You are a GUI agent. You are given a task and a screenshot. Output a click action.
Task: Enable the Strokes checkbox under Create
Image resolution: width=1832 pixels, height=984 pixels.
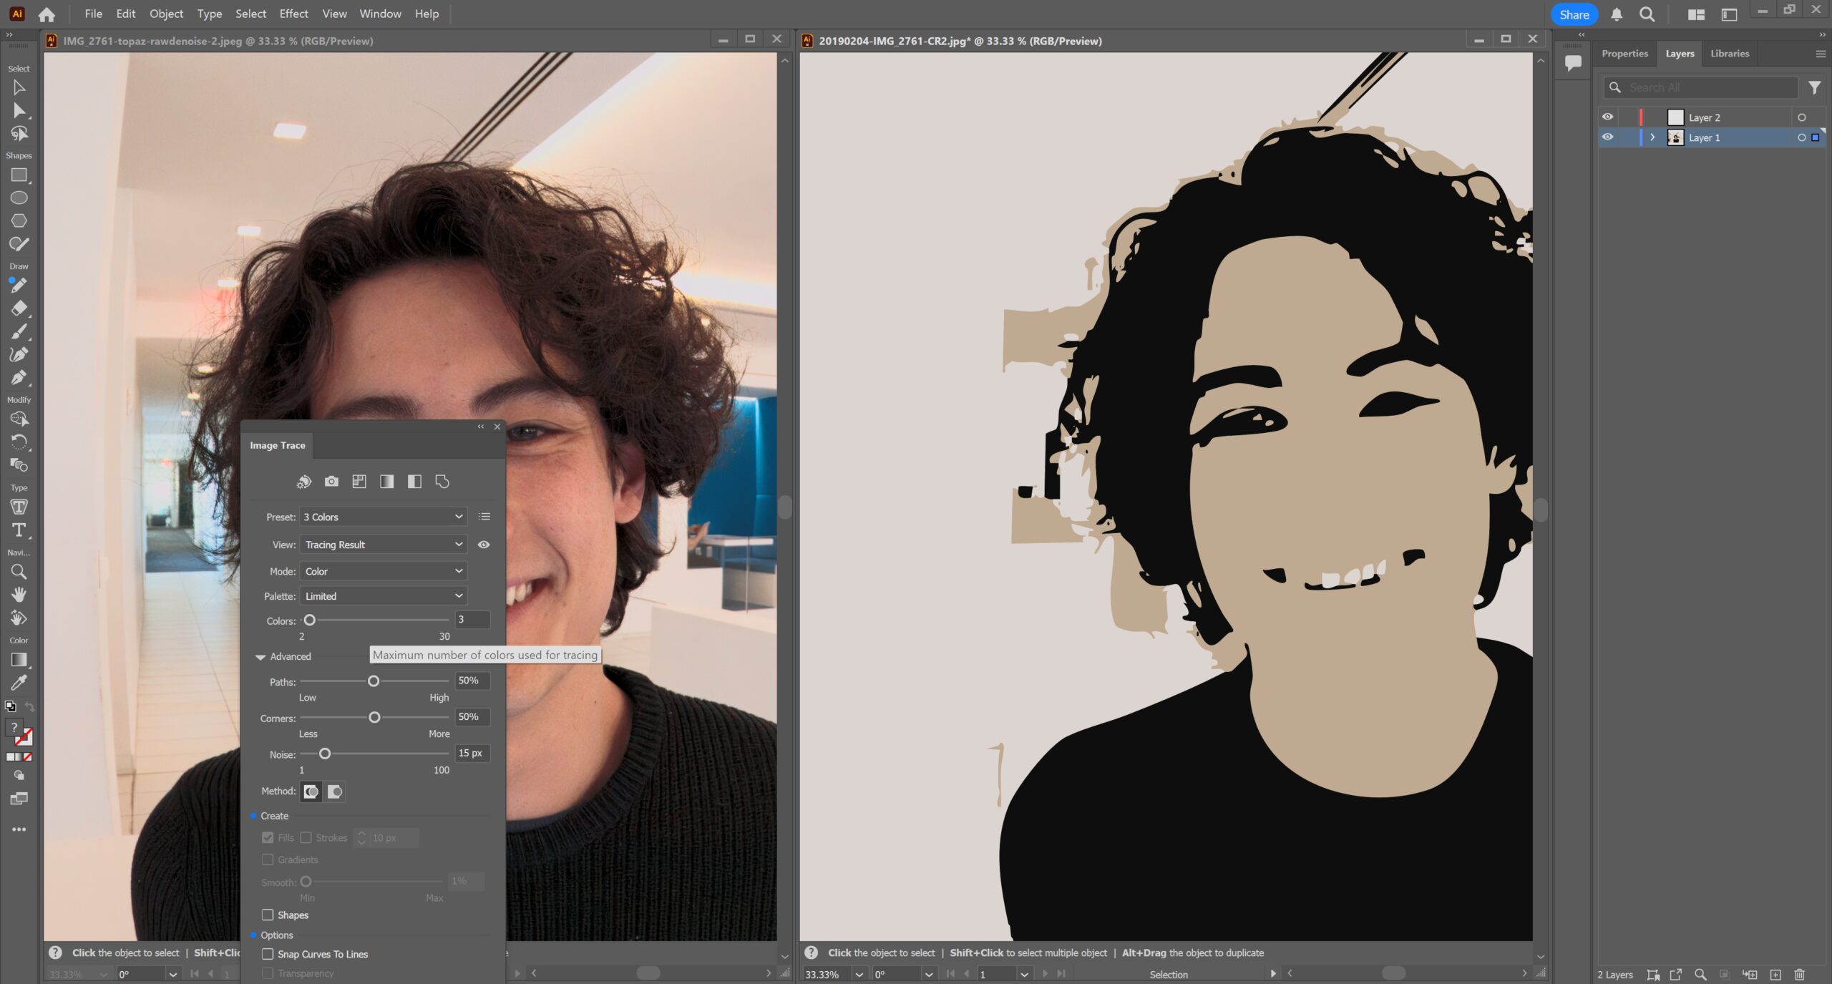[307, 837]
